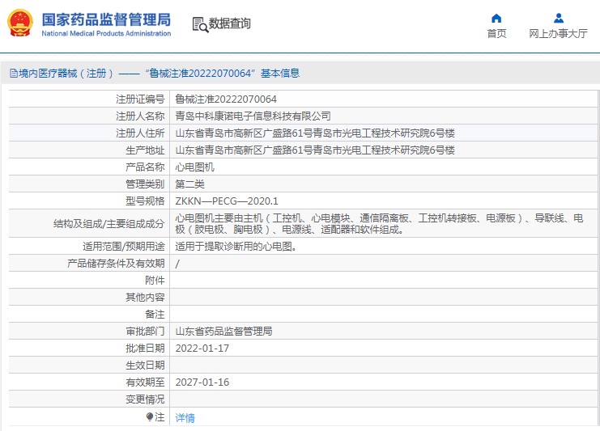Click 国家药品监督管理局 title text

pyautogui.click(x=106, y=19)
